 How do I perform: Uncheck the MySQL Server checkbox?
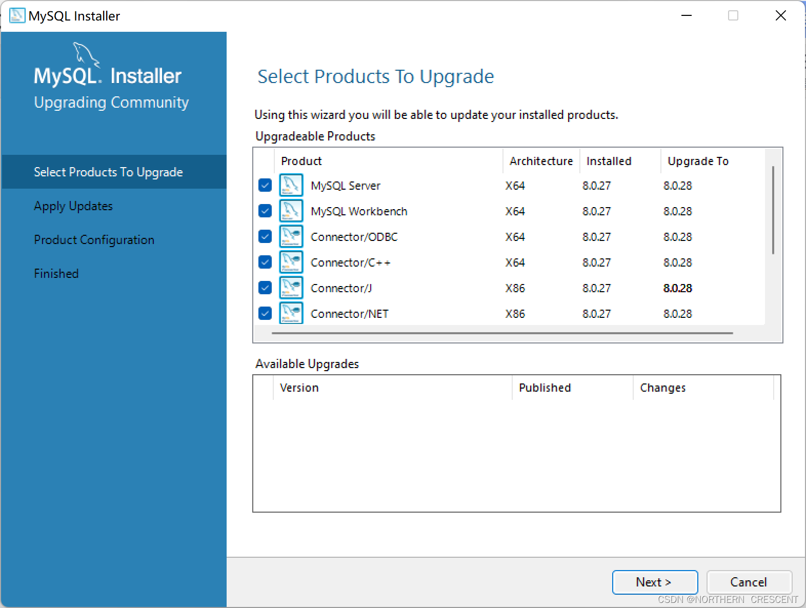(265, 185)
